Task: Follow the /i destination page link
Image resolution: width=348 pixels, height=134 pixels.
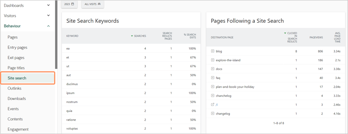Action: tap(217, 105)
